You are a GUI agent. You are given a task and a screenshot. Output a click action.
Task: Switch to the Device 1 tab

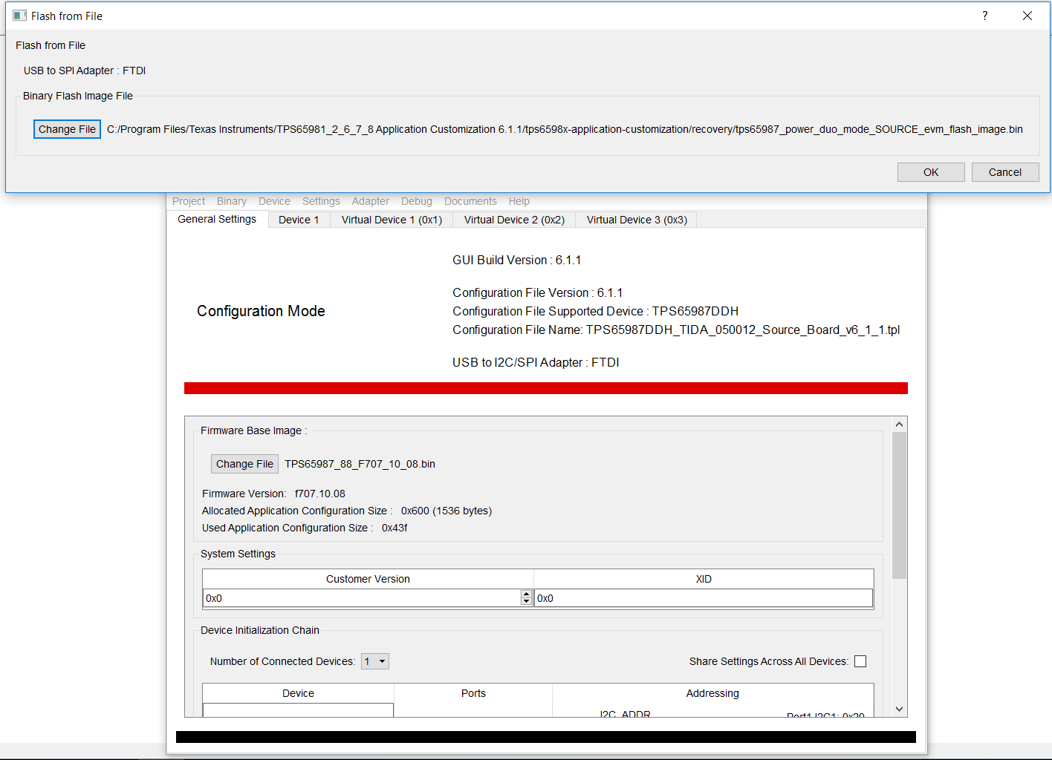point(299,220)
